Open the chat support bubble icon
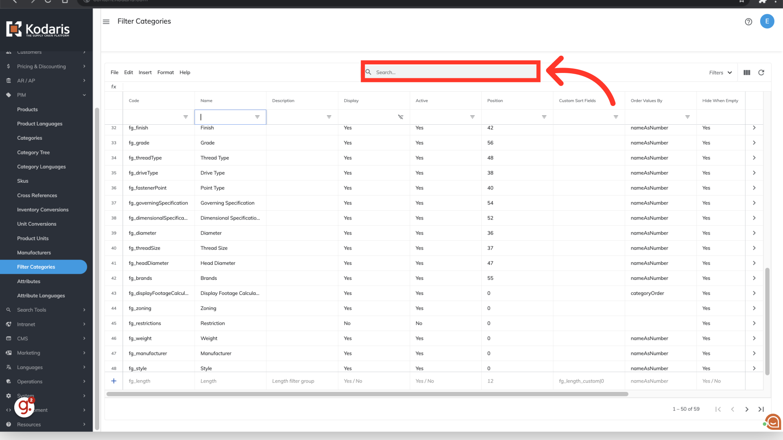 point(773,422)
